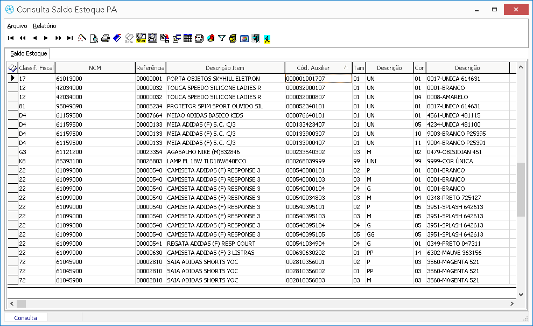Select the PORTA OBJETOS SKYHILL ELETRON cell
This screenshot has width=533, height=326.
tap(226, 79)
